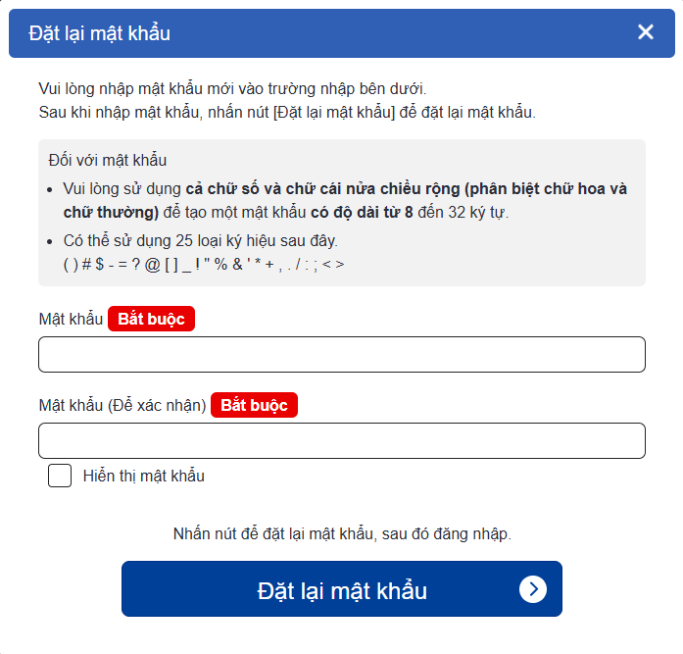Image resolution: width=683 pixels, height=654 pixels.
Task: Click the Vui lòng nhập mật khẩu mới instruction
Action: (x=232, y=88)
